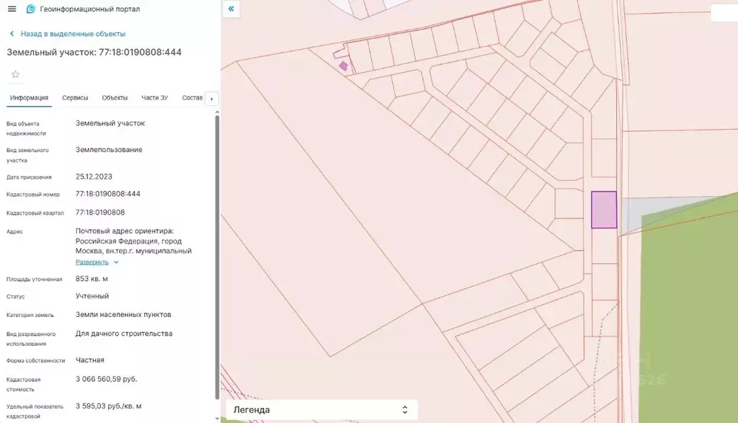
Task: Click the Легенда up-down arrows icon
Action: (405, 410)
